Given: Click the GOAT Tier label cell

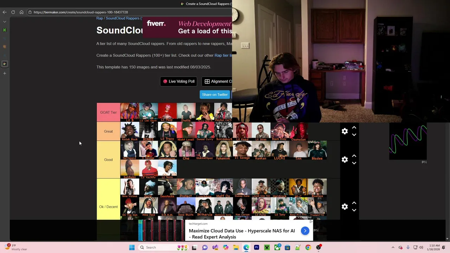Looking at the screenshot, I should tap(108, 112).
